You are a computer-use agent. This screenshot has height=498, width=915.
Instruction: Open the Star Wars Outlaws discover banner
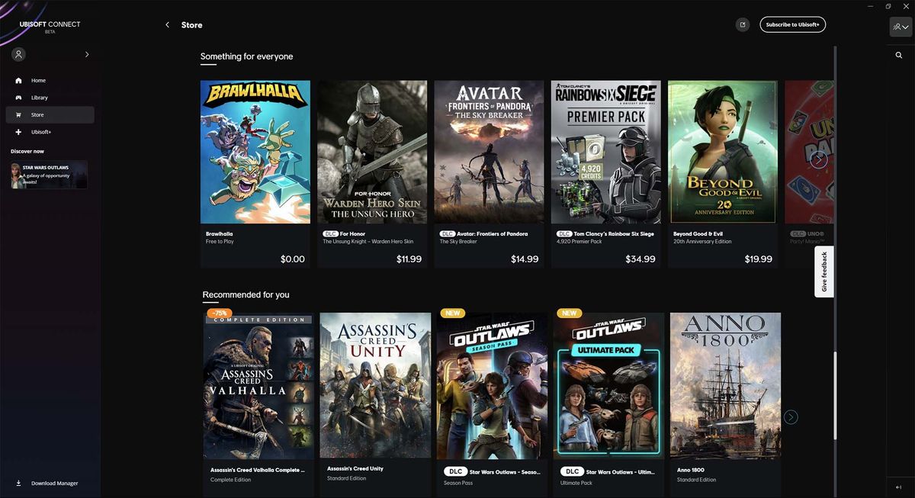coord(49,175)
